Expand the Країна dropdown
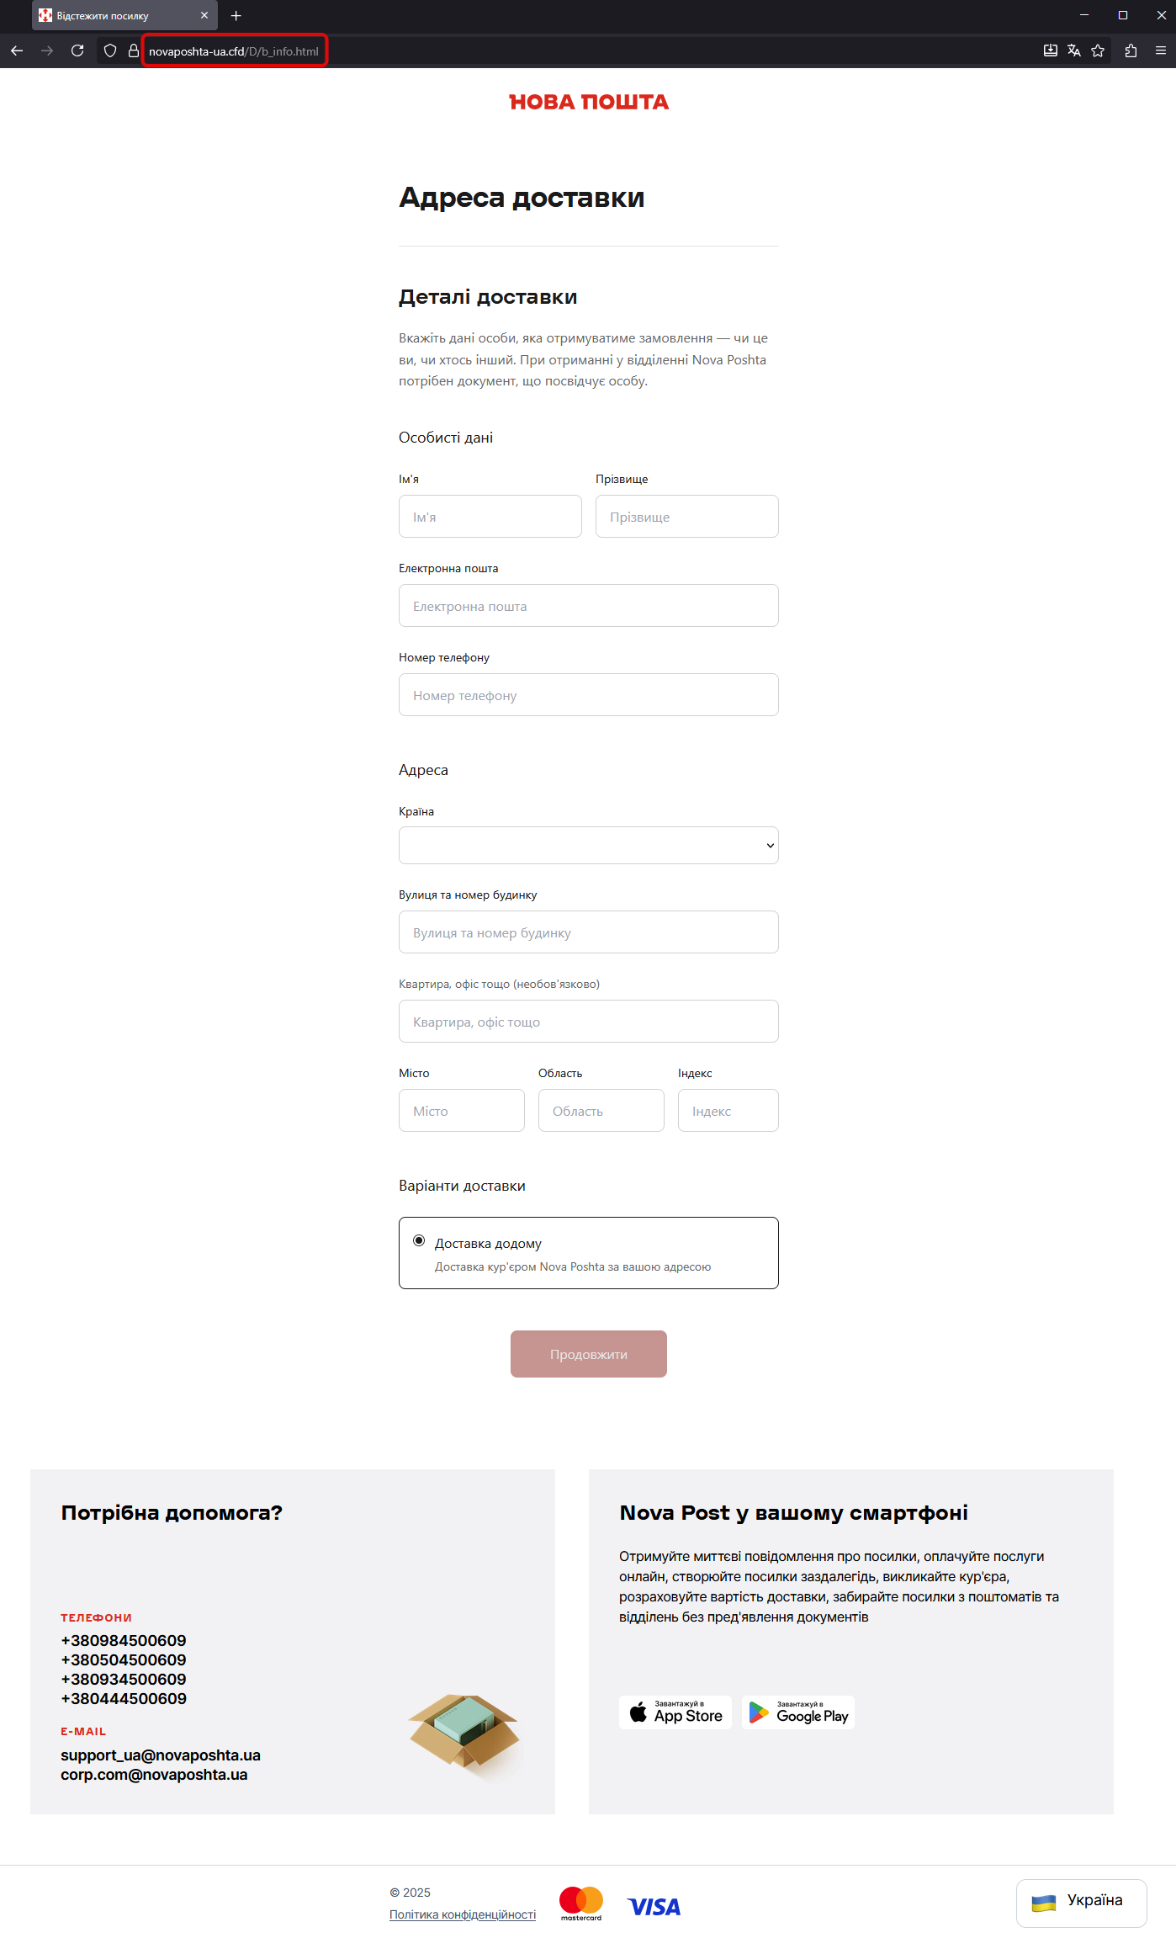The image size is (1176, 1938). point(588,845)
